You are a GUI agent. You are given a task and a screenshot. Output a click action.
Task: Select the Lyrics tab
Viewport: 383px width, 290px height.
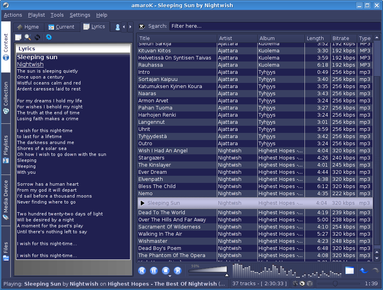(x=94, y=27)
